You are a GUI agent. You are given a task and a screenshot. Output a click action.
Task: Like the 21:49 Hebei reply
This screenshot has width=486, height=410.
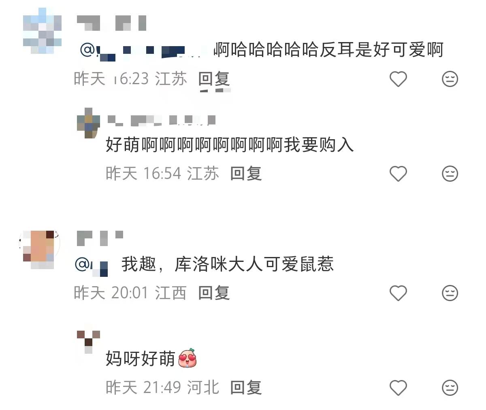398,388
